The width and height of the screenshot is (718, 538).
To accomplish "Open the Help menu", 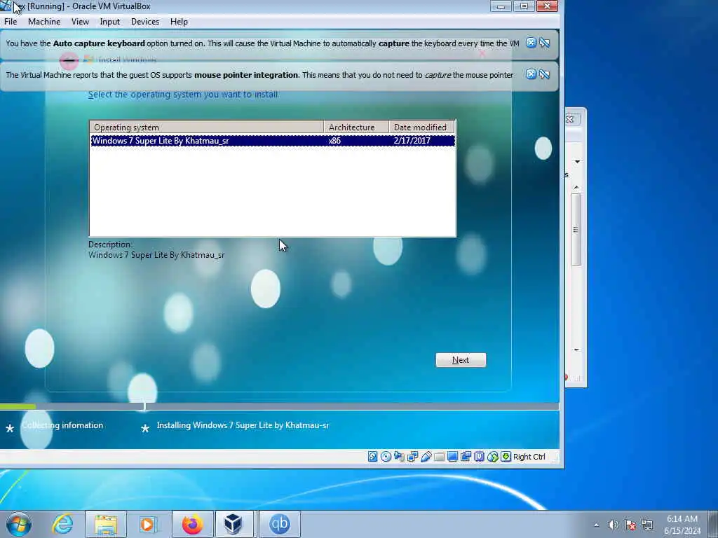I will 179,22.
